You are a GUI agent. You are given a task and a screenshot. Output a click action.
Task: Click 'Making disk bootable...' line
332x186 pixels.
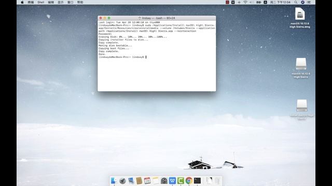coord(115,45)
